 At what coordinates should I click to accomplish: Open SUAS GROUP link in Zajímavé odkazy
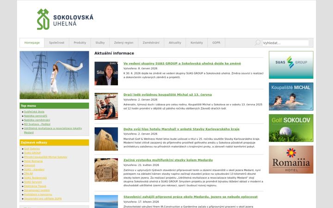pos(32,153)
